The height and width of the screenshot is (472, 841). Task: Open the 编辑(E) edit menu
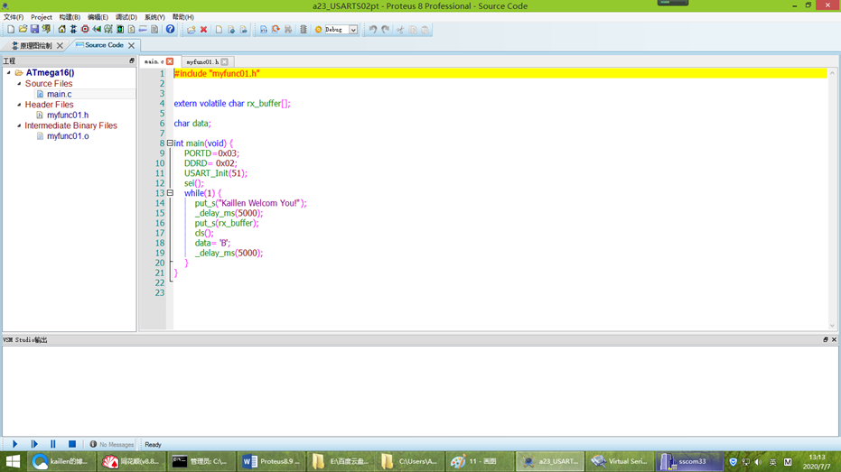tap(98, 17)
